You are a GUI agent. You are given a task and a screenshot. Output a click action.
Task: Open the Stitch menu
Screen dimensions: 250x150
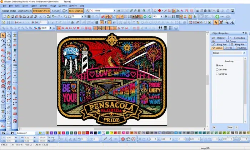(25, 6)
